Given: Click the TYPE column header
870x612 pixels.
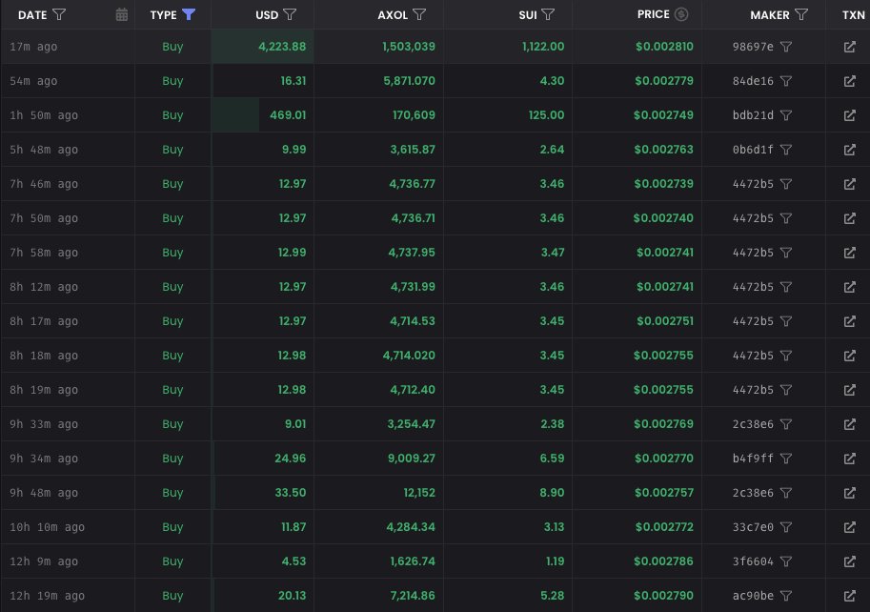Looking at the screenshot, I should tap(163, 15).
